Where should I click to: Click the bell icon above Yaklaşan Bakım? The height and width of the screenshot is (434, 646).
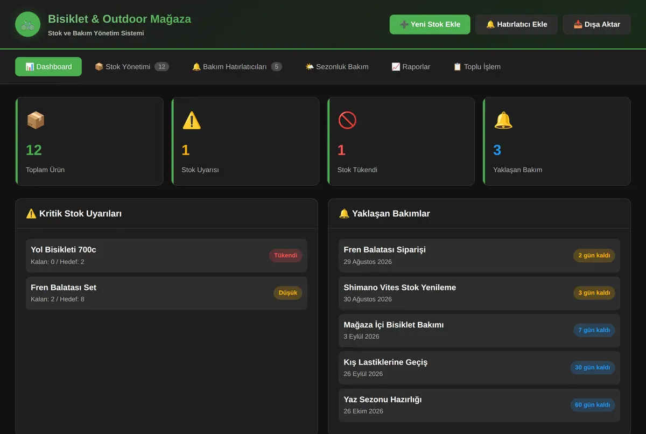coord(503,120)
